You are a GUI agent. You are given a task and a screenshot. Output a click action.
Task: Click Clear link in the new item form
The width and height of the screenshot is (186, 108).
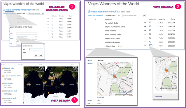[x=36, y=36]
